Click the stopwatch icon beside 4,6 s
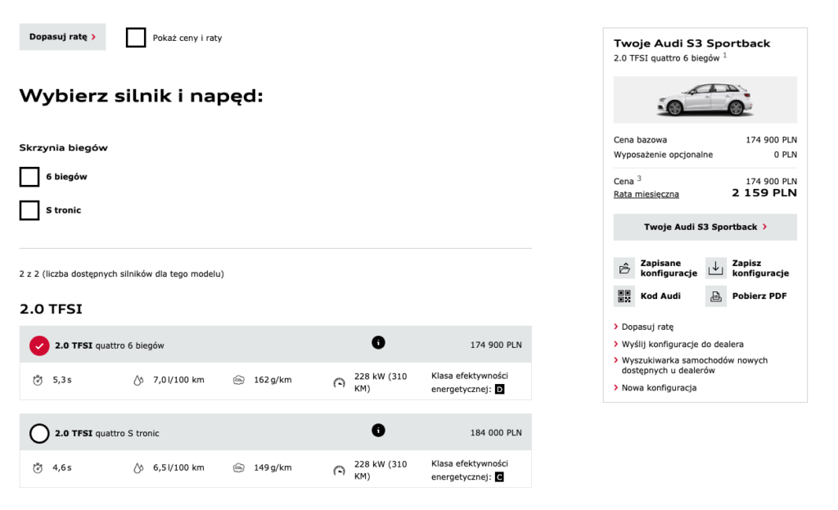This screenshot has height=510, width=838. pos(38,468)
